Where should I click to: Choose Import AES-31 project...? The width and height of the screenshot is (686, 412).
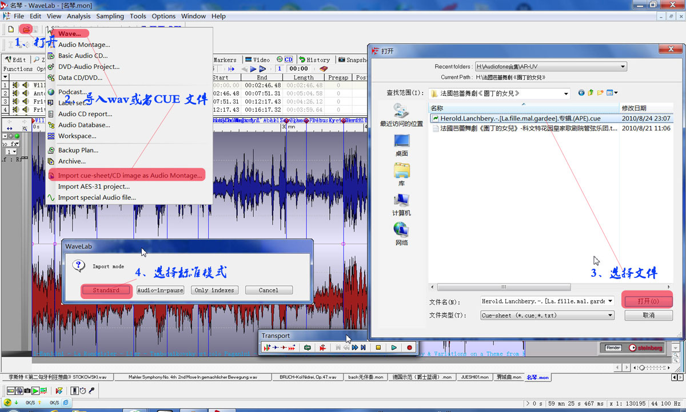coord(94,187)
